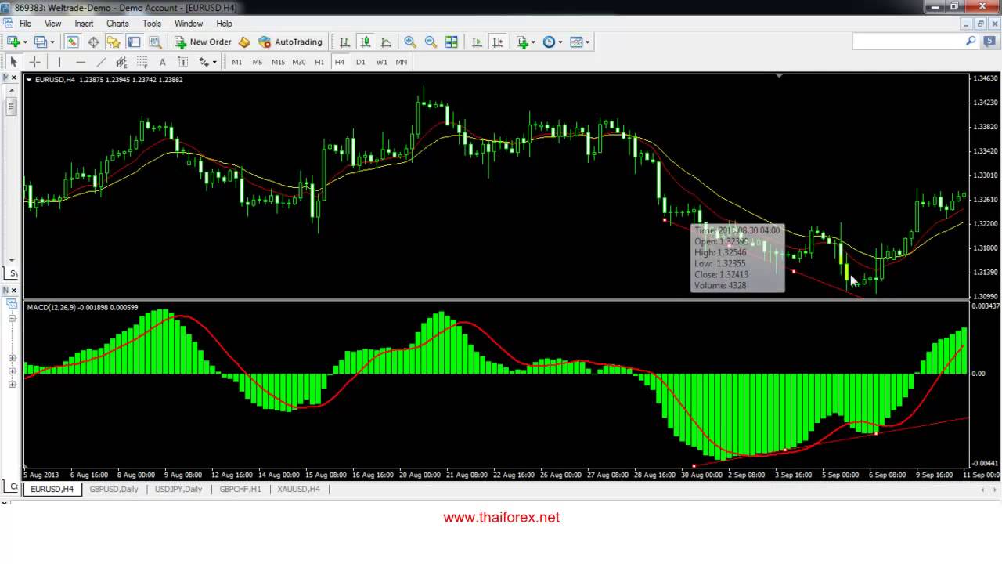Zoom out of the chart

pyautogui.click(x=431, y=42)
